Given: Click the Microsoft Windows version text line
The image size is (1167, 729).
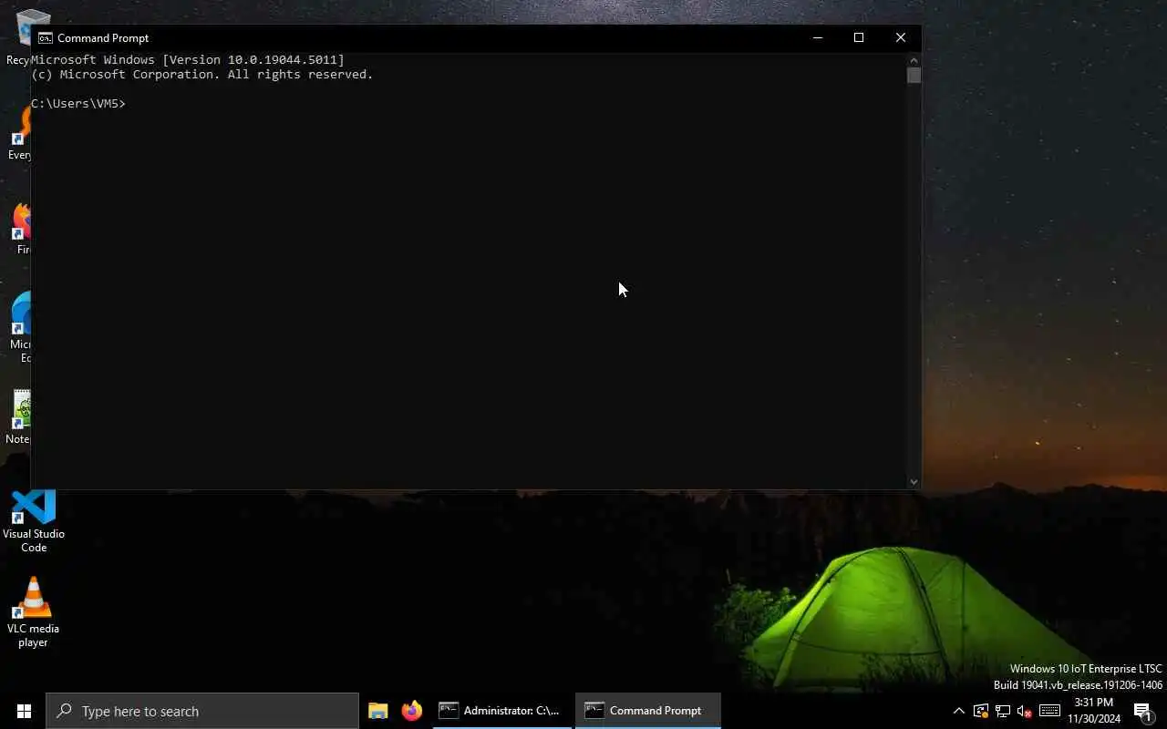Looking at the screenshot, I should 188,60.
